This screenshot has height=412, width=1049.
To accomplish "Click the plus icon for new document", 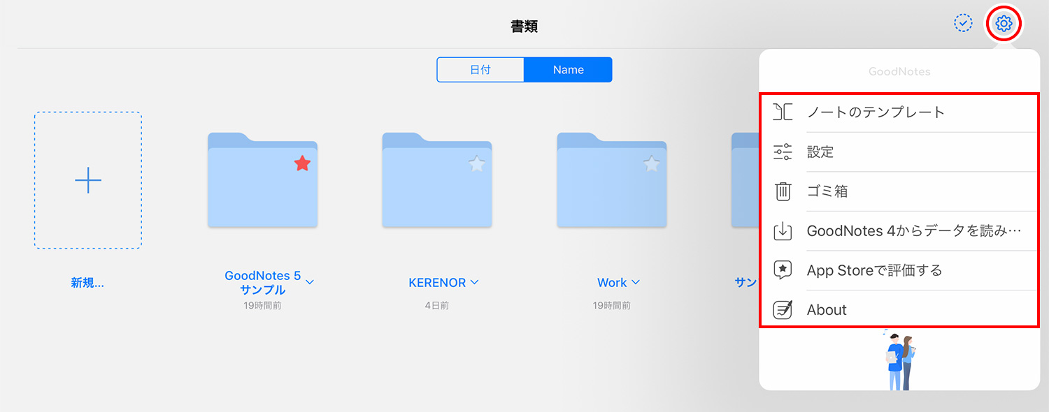I will tap(88, 180).
